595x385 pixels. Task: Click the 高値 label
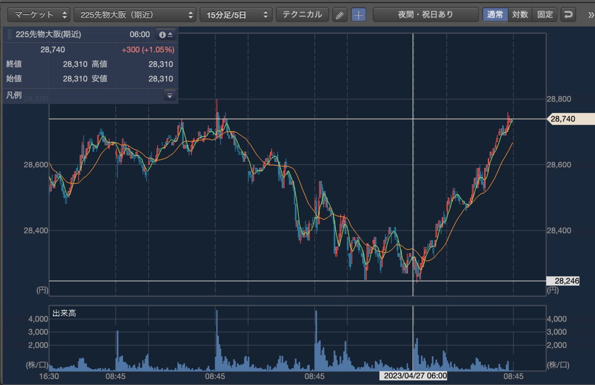(x=99, y=64)
